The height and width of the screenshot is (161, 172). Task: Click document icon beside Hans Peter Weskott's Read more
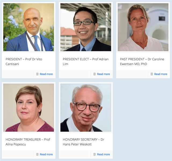[x=94, y=155]
